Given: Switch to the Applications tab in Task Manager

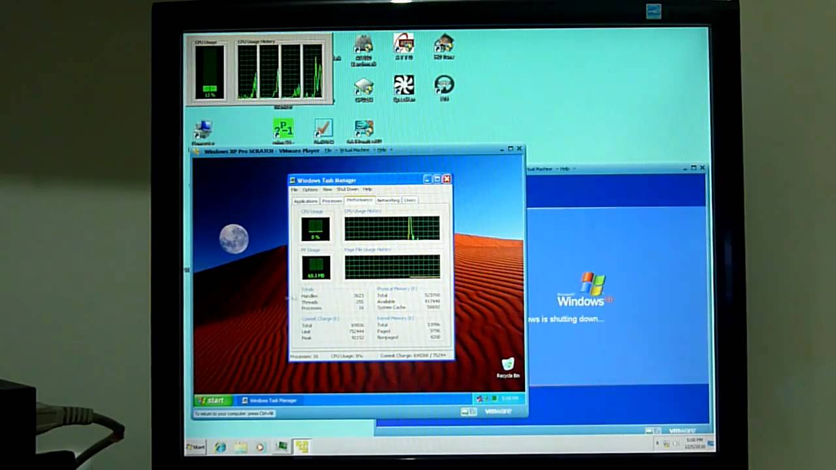Looking at the screenshot, I should [x=305, y=201].
